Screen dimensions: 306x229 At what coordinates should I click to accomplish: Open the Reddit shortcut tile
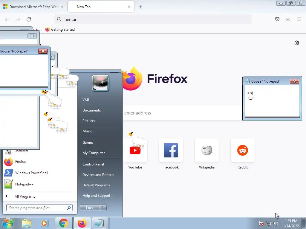point(243,154)
